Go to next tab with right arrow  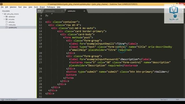tap(40, 11)
